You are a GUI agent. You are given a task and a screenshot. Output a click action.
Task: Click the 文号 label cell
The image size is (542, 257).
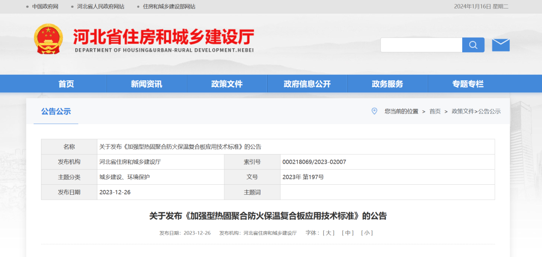[252, 177]
